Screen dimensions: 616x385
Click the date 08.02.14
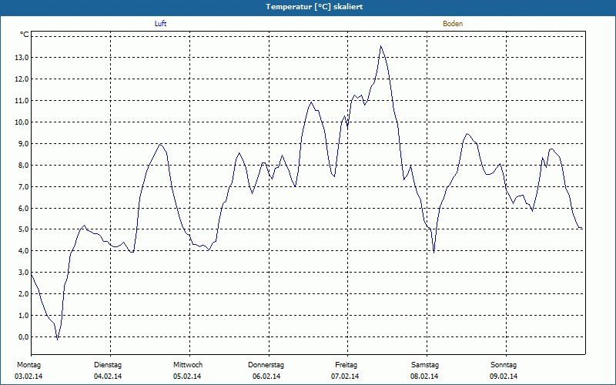[424, 377]
